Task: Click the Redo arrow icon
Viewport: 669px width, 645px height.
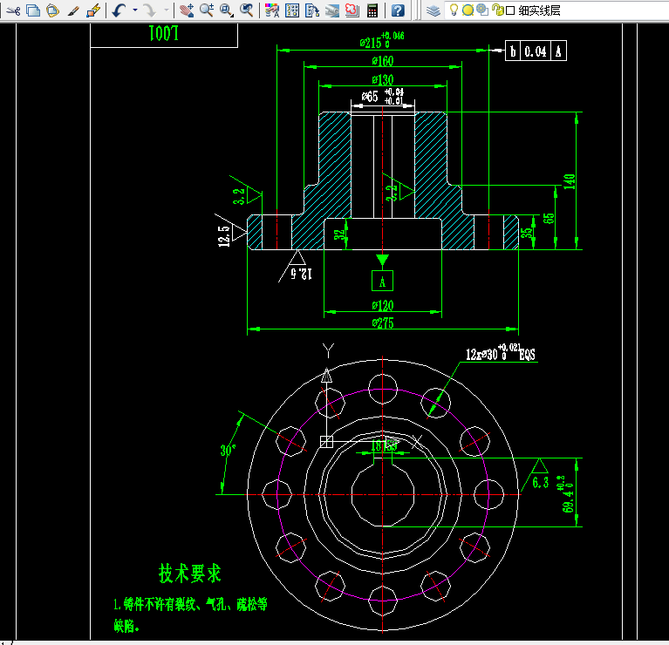Action: [x=149, y=10]
